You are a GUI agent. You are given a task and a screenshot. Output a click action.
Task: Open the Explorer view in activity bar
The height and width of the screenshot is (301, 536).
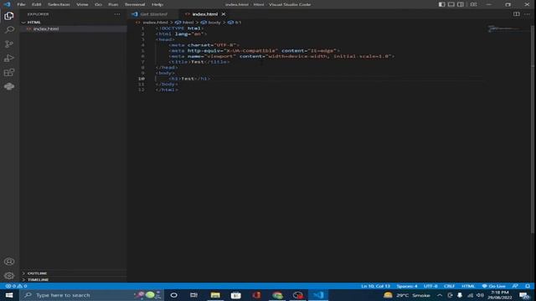pyautogui.click(x=9, y=16)
